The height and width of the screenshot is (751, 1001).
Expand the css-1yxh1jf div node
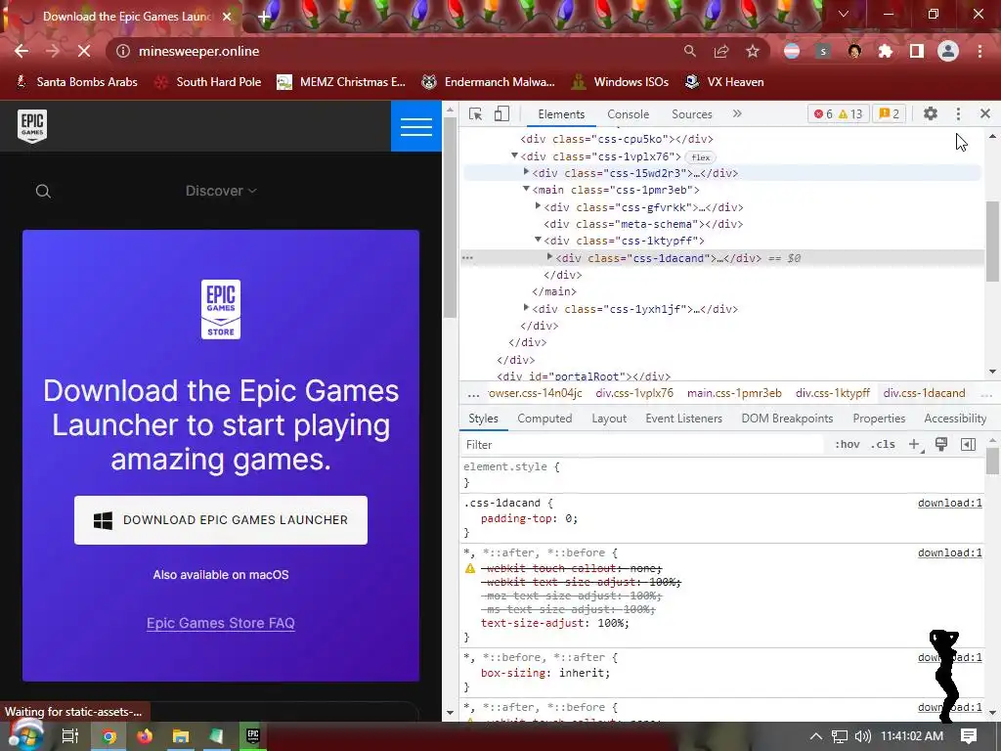click(526, 308)
